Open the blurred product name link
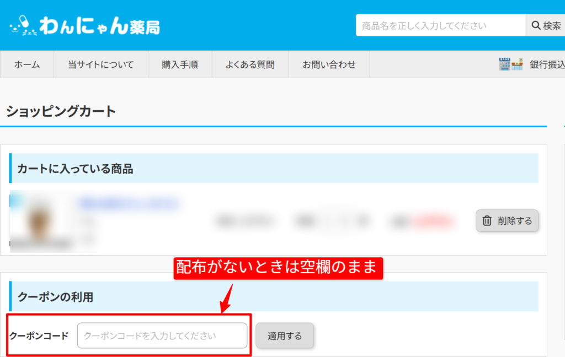 [129, 203]
